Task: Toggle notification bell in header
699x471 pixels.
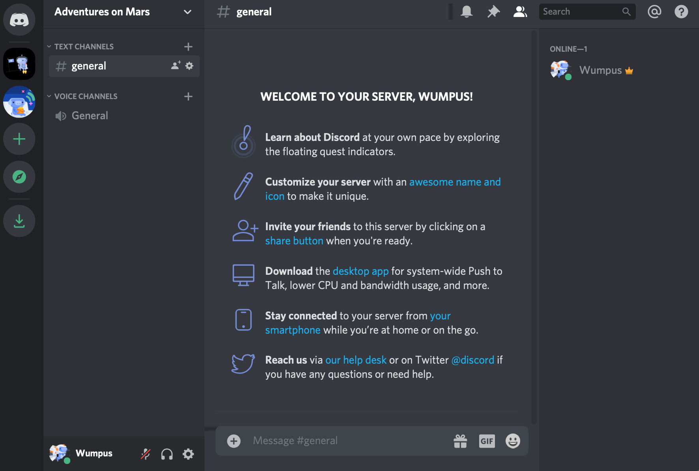Action: click(x=467, y=12)
